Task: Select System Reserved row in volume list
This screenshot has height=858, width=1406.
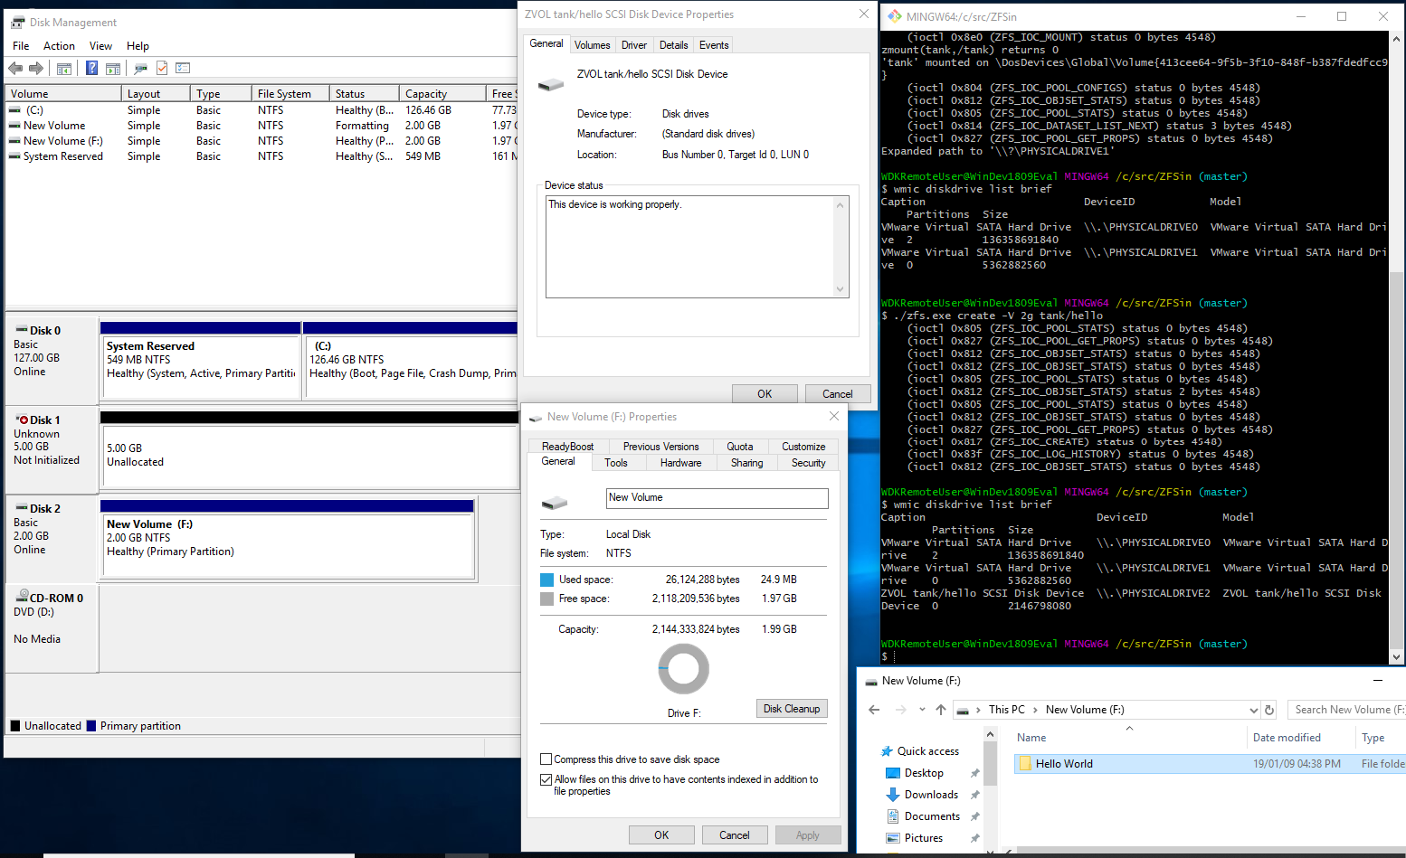Action: click(x=261, y=156)
